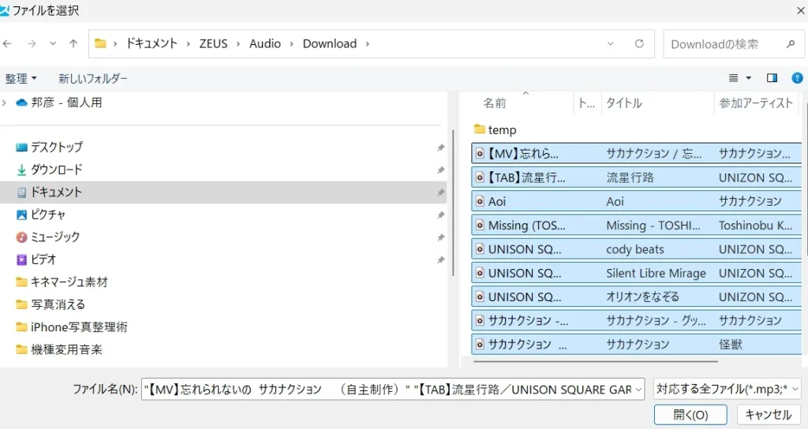Navigate to ZEUS in breadcrumb

213,44
